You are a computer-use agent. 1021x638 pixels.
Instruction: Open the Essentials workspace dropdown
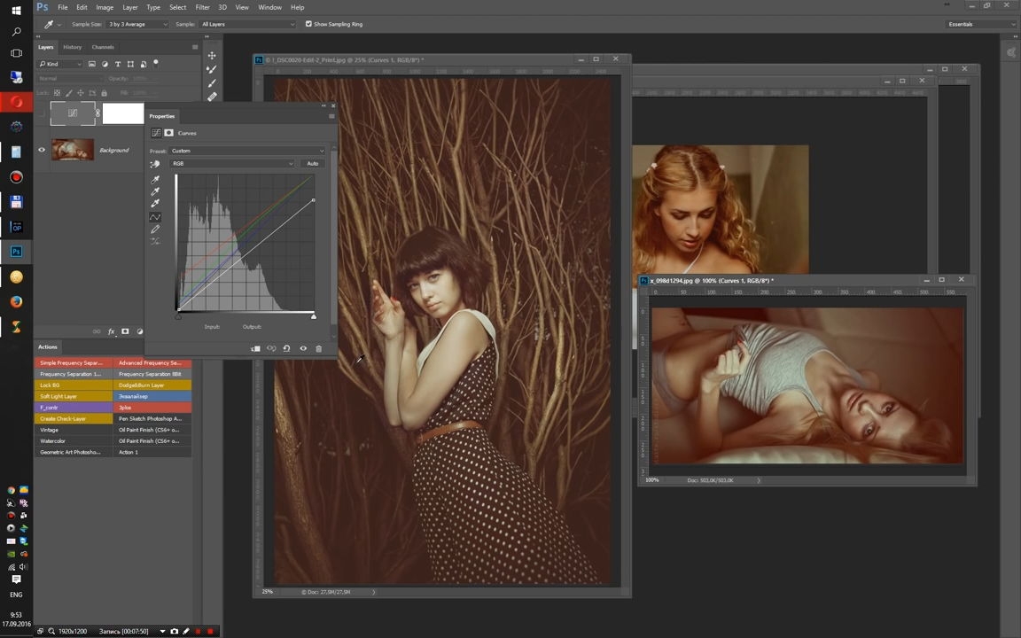(980, 24)
